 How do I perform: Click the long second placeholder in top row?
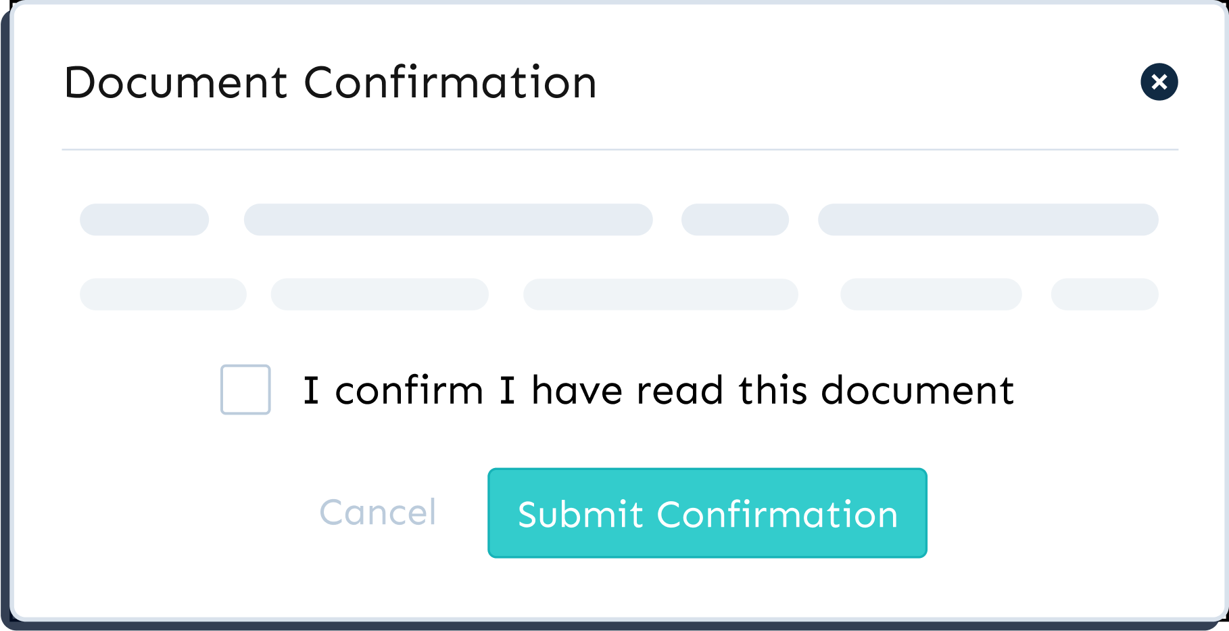[448, 219]
